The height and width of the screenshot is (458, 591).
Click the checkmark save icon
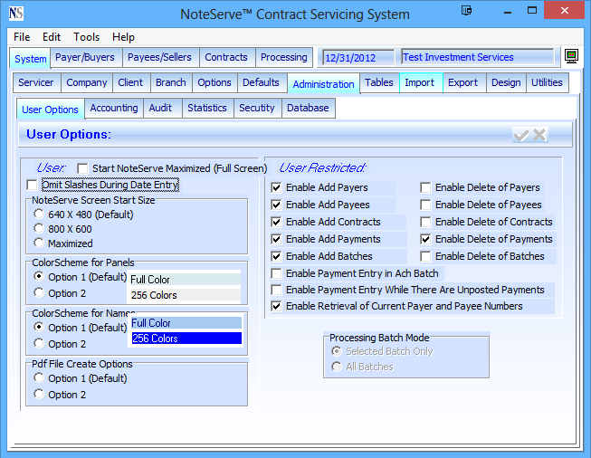click(521, 135)
